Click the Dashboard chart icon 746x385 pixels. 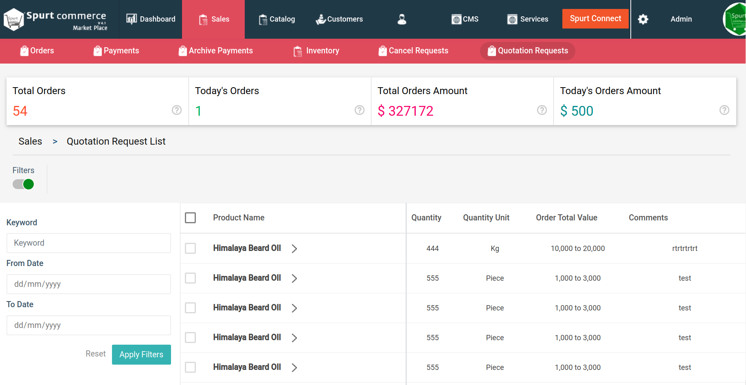click(x=132, y=19)
